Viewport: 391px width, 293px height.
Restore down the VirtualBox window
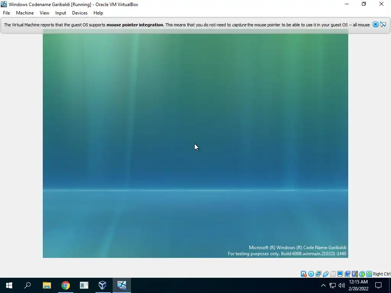point(364,4)
